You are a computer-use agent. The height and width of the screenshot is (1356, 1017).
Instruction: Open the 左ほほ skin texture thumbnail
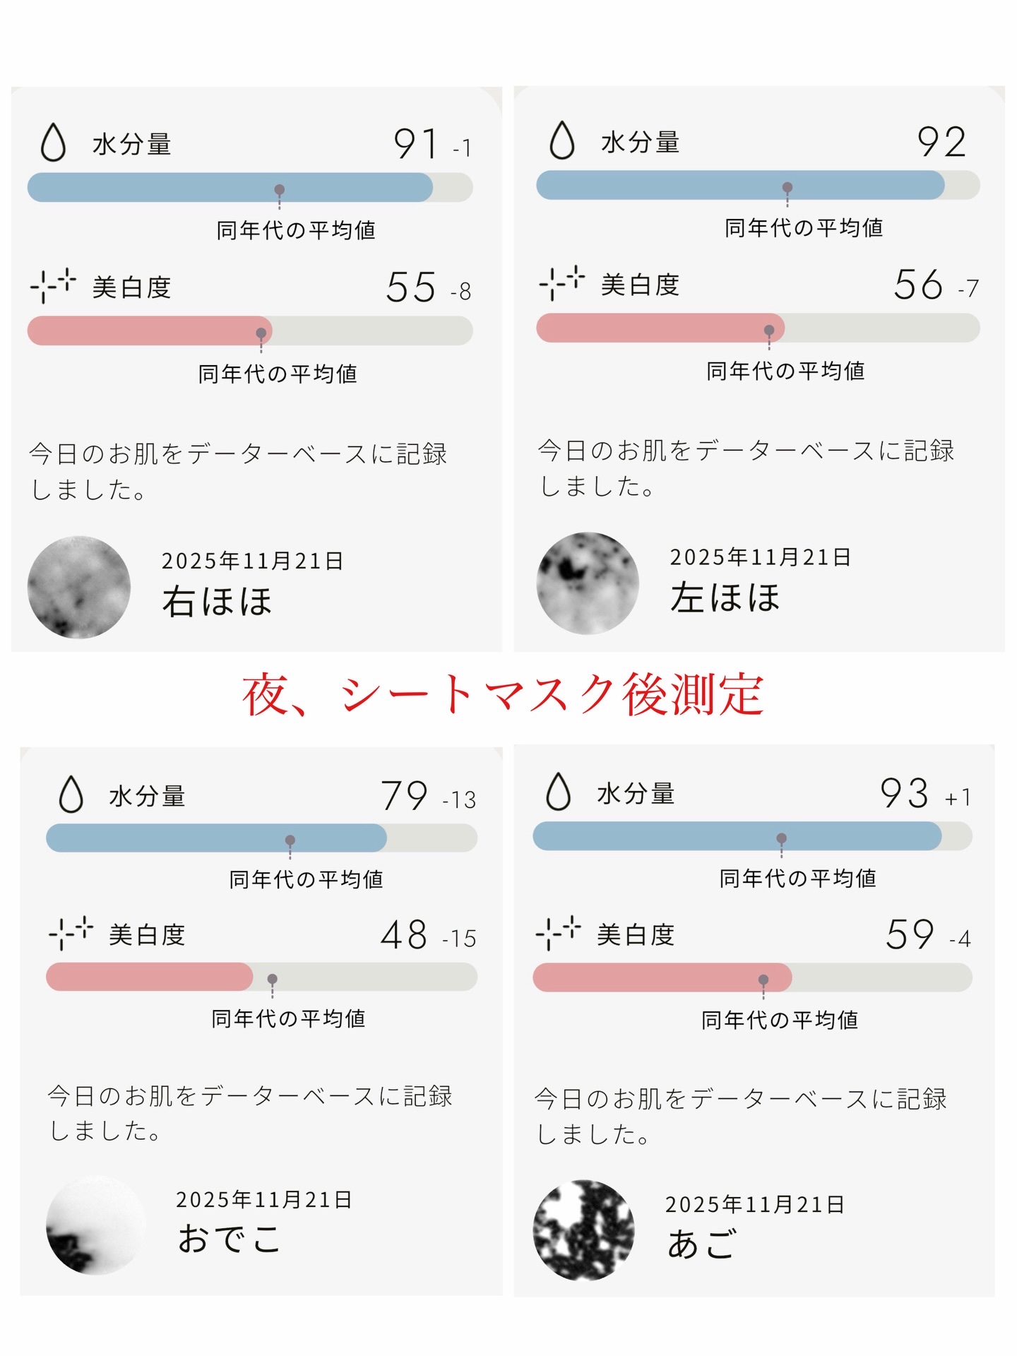(588, 583)
